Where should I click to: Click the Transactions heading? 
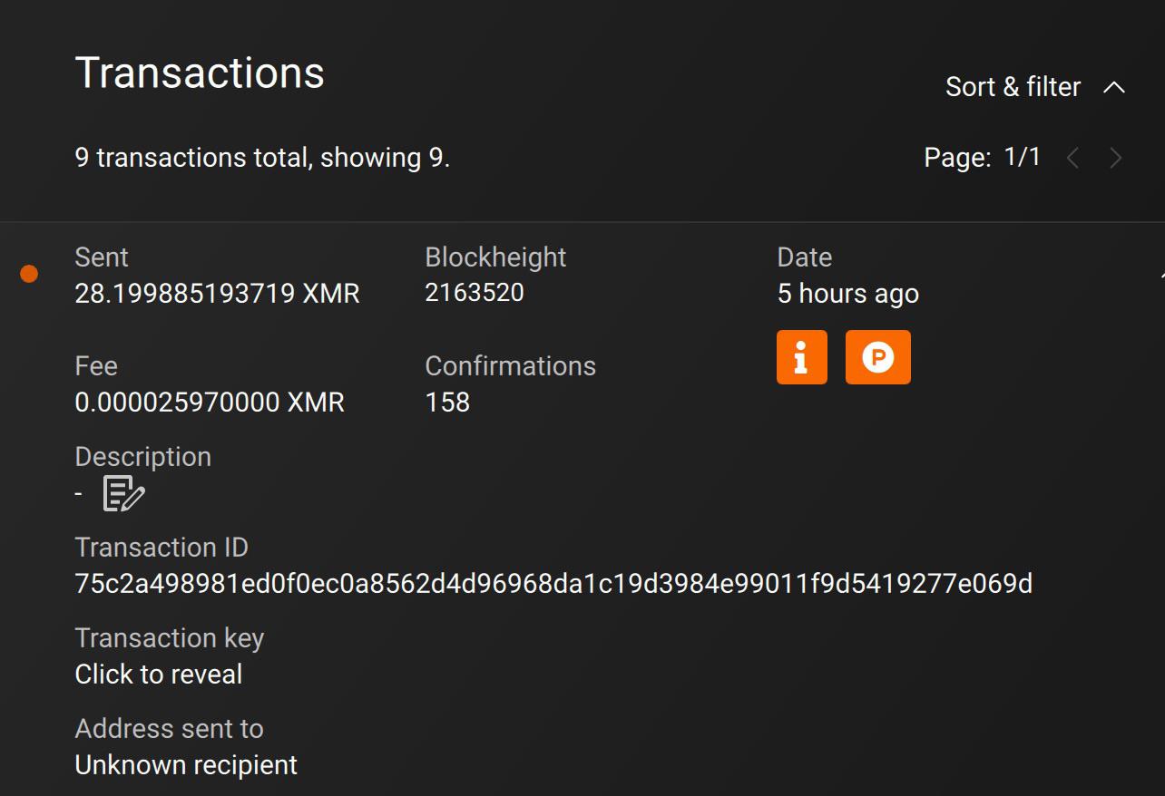coord(200,73)
